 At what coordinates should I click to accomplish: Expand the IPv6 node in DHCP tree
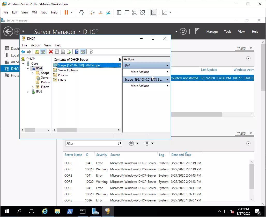28,92
